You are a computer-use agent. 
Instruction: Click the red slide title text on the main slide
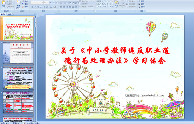115,56
